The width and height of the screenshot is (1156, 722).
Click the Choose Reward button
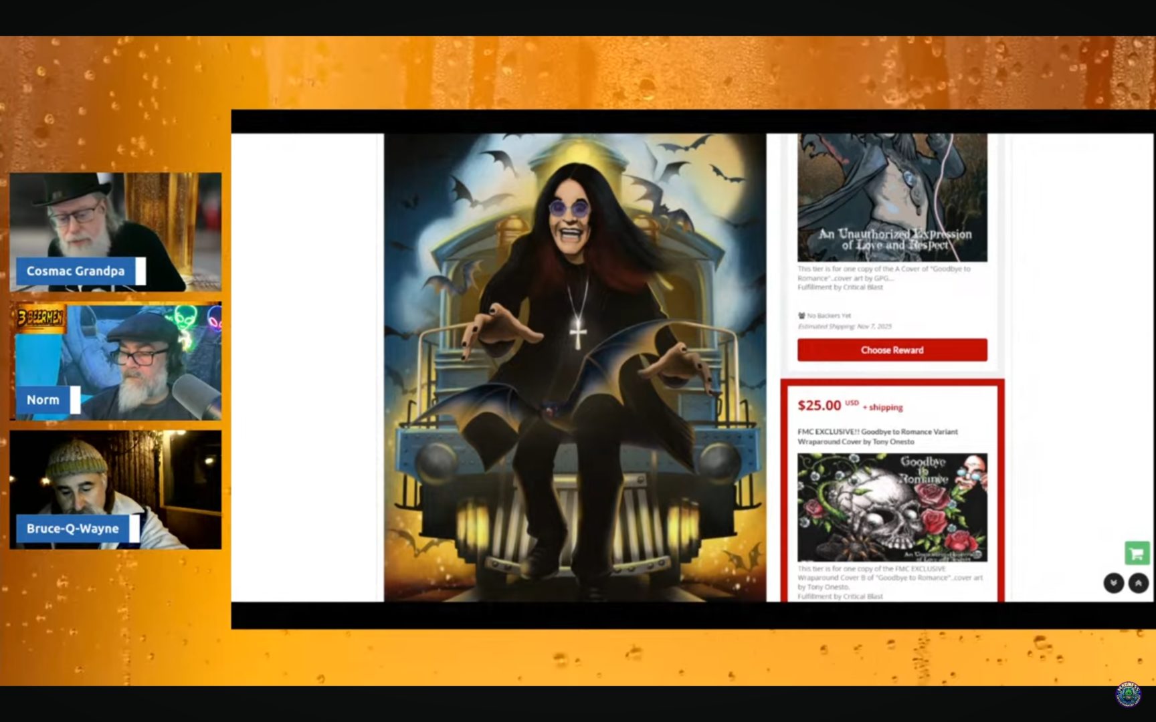[x=892, y=350]
